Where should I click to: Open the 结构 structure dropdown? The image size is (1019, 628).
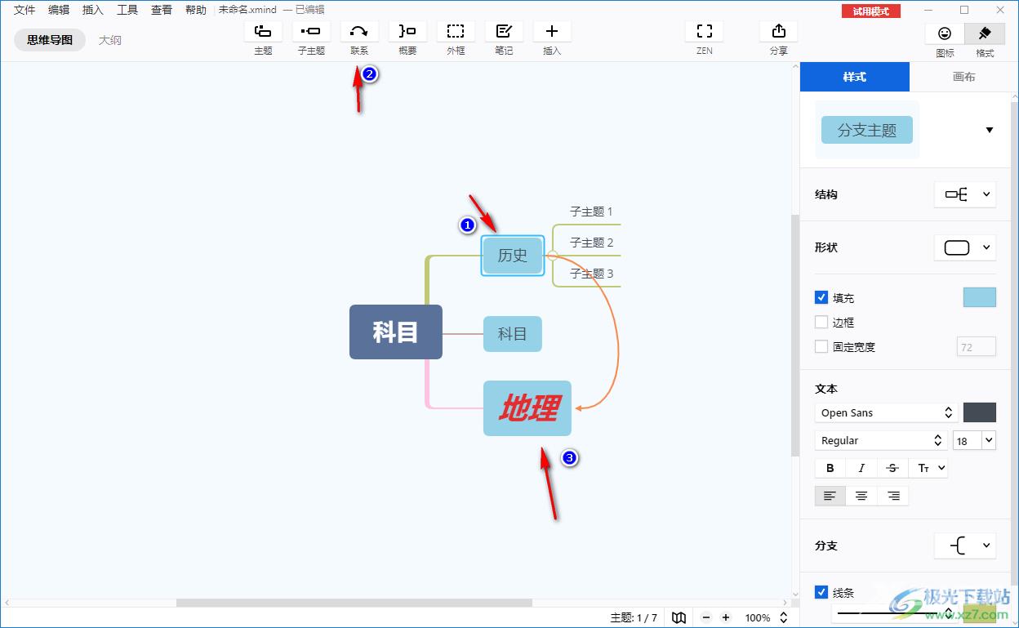pyautogui.click(x=965, y=194)
